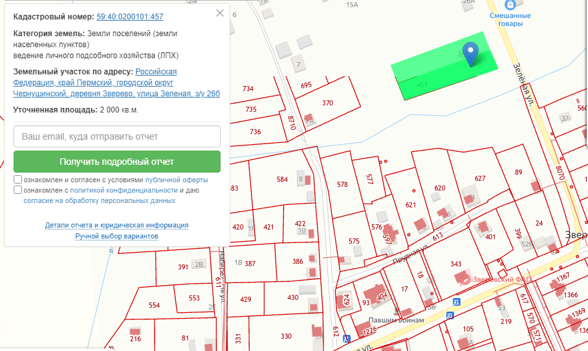The height and width of the screenshot is (351, 588).
Task: Check the privacy policy consent checkbox
Action: pyautogui.click(x=17, y=190)
